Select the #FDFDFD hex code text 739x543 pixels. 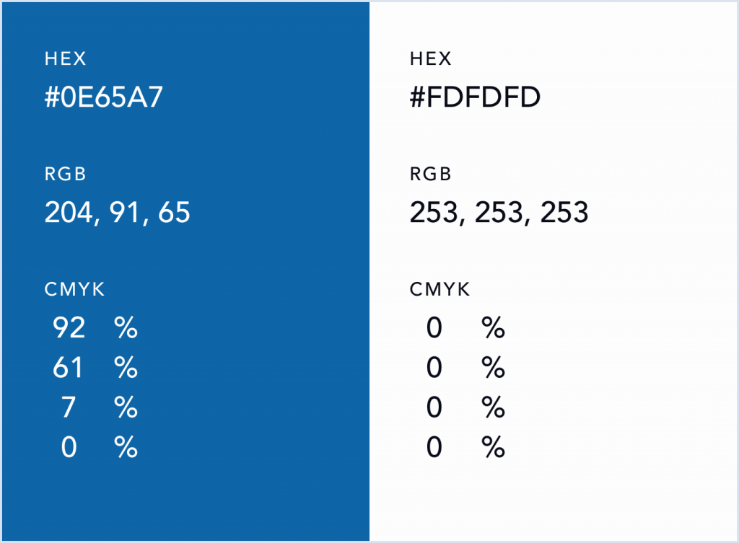[475, 97]
